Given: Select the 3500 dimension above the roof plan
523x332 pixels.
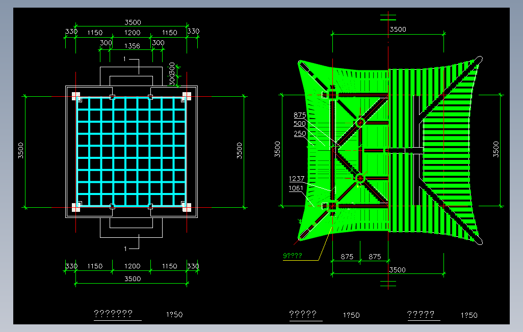Looking at the screenshot, I should [398, 30].
